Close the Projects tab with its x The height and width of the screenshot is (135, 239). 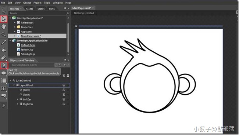coord(21,9)
